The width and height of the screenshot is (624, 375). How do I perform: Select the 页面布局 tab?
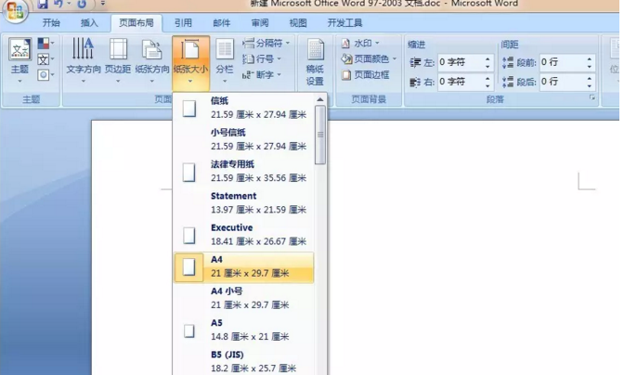point(136,23)
